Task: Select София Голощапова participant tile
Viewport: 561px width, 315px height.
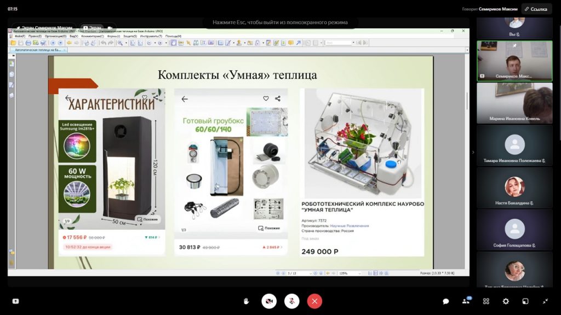Action: coord(514,230)
